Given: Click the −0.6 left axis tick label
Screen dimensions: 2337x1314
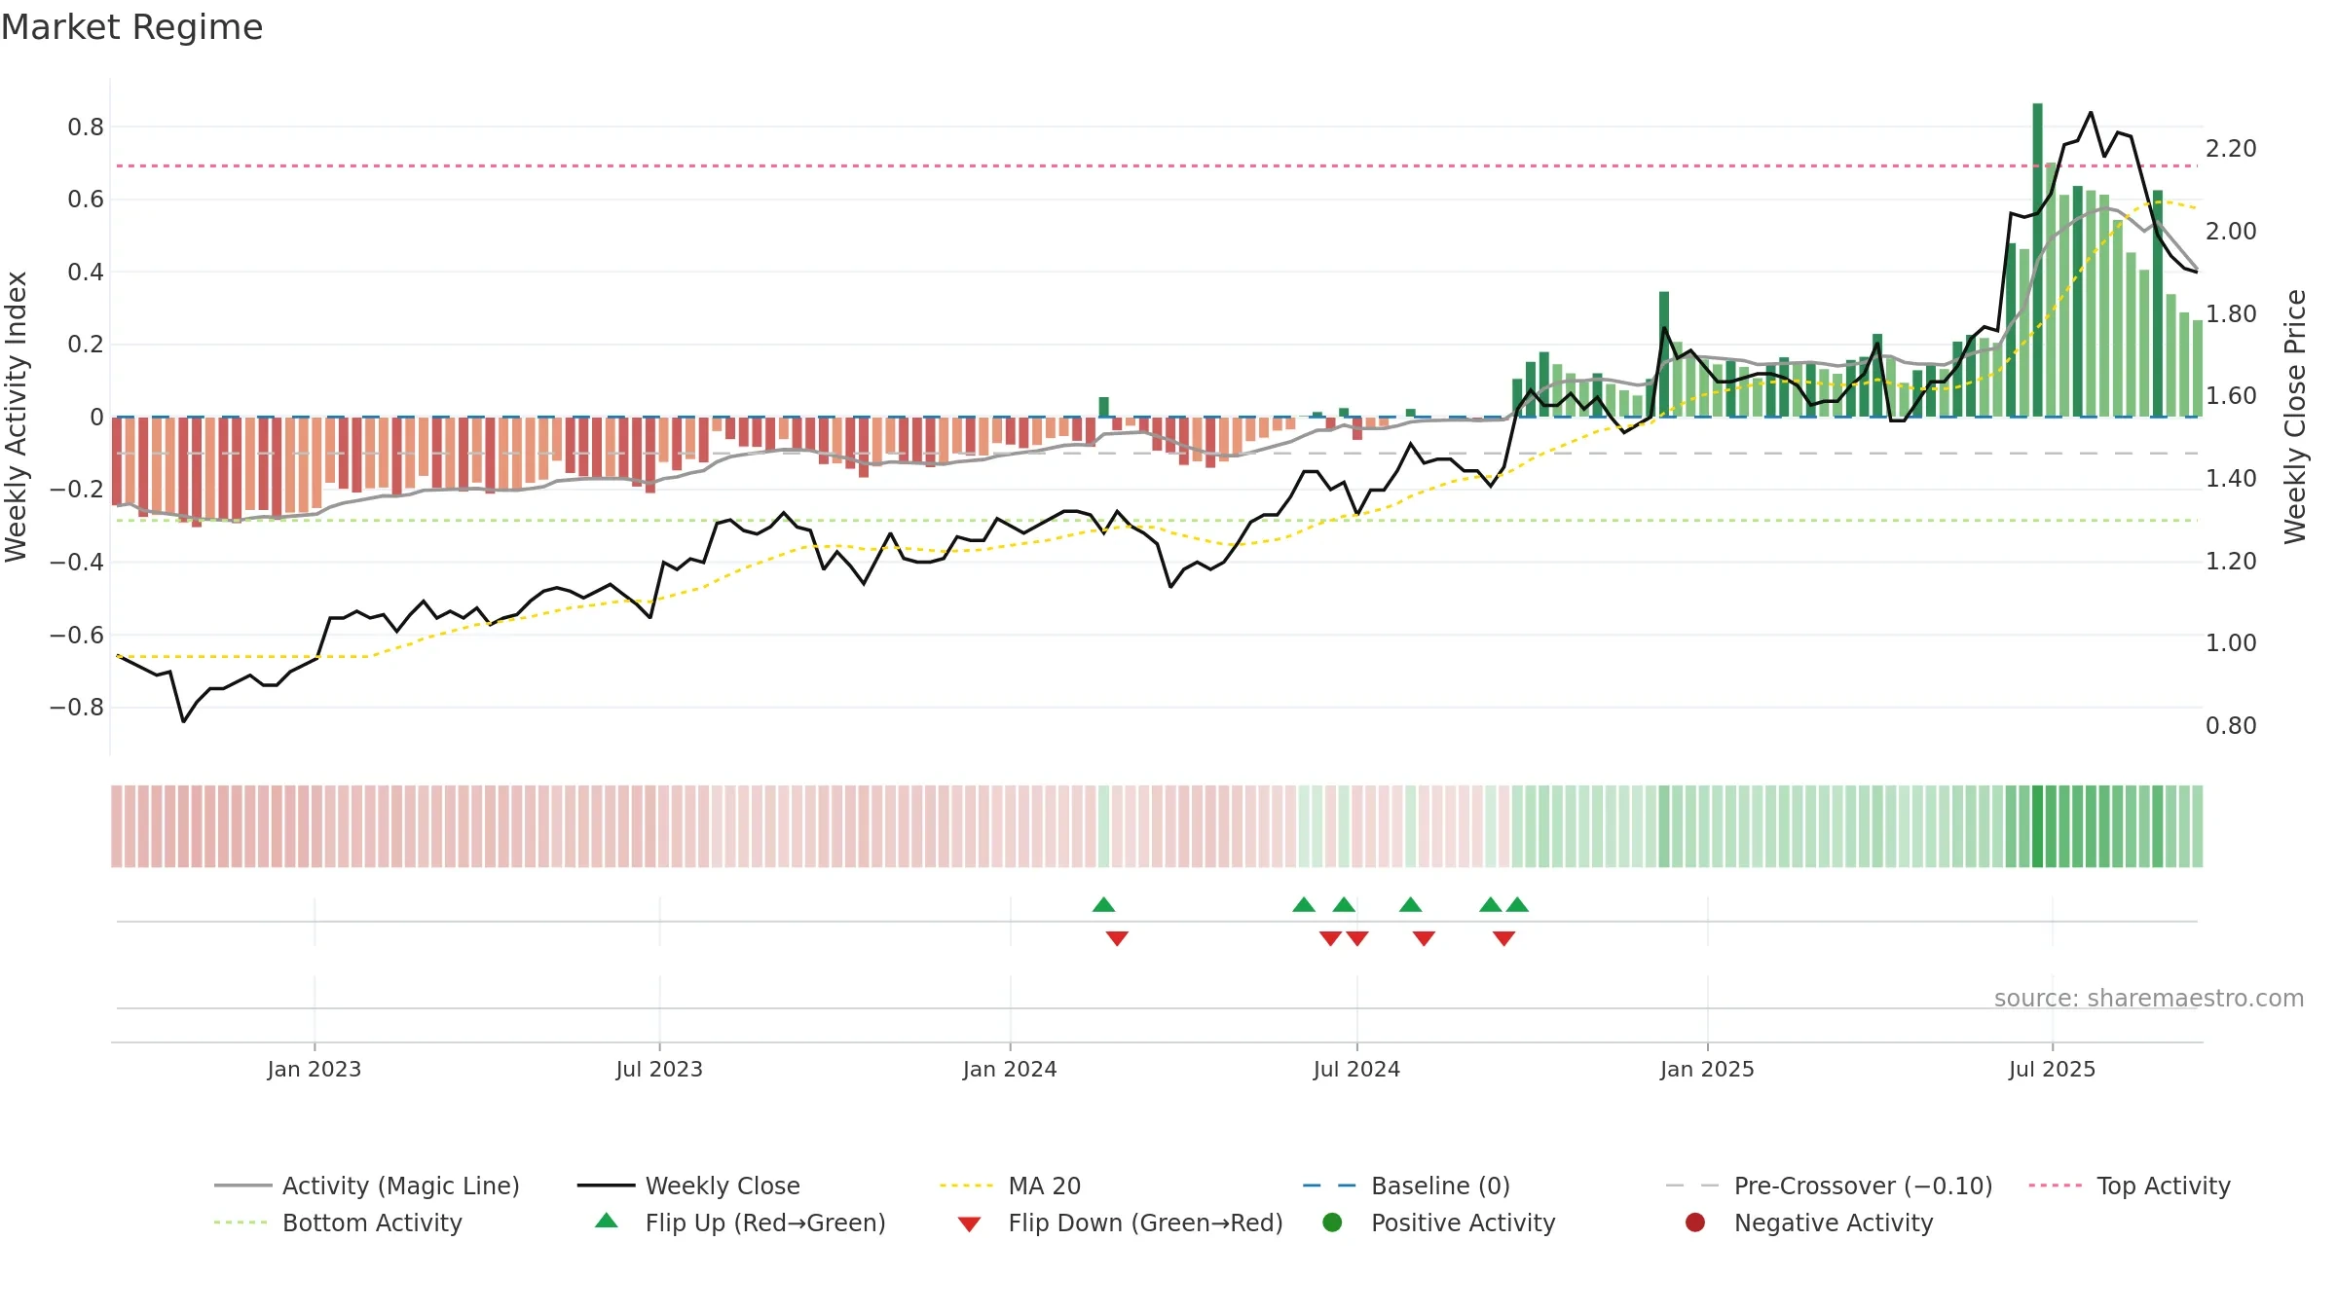Looking at the screenshot, I should tap(76, 635).
